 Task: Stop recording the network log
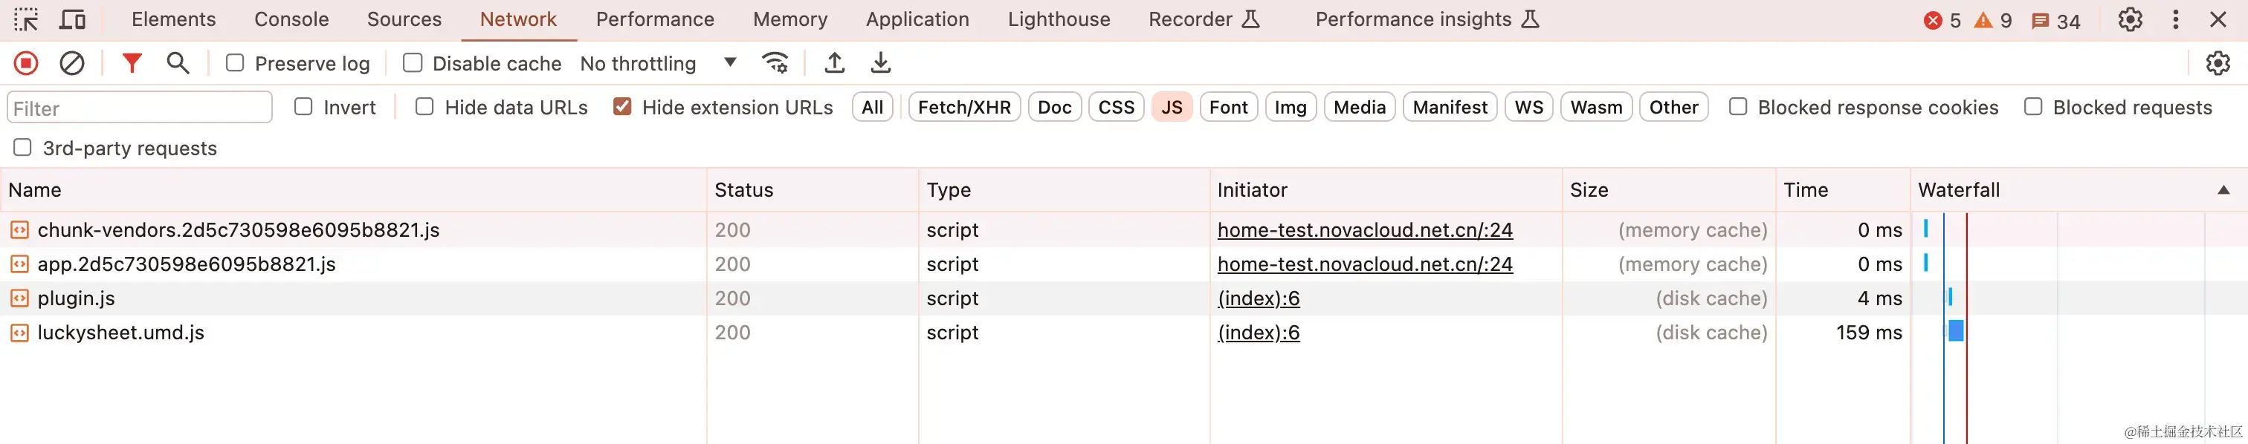(26, 63)
